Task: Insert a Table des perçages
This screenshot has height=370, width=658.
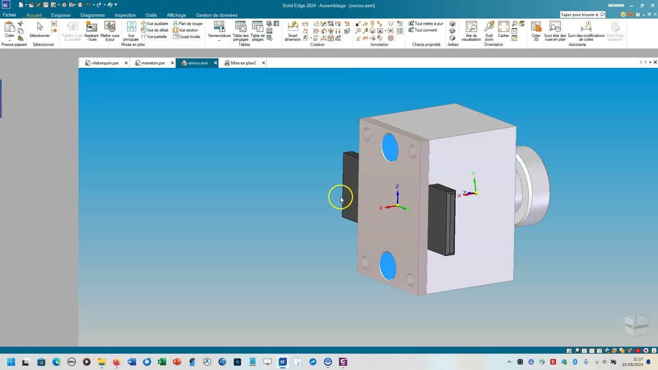Action: coord(241,31)
